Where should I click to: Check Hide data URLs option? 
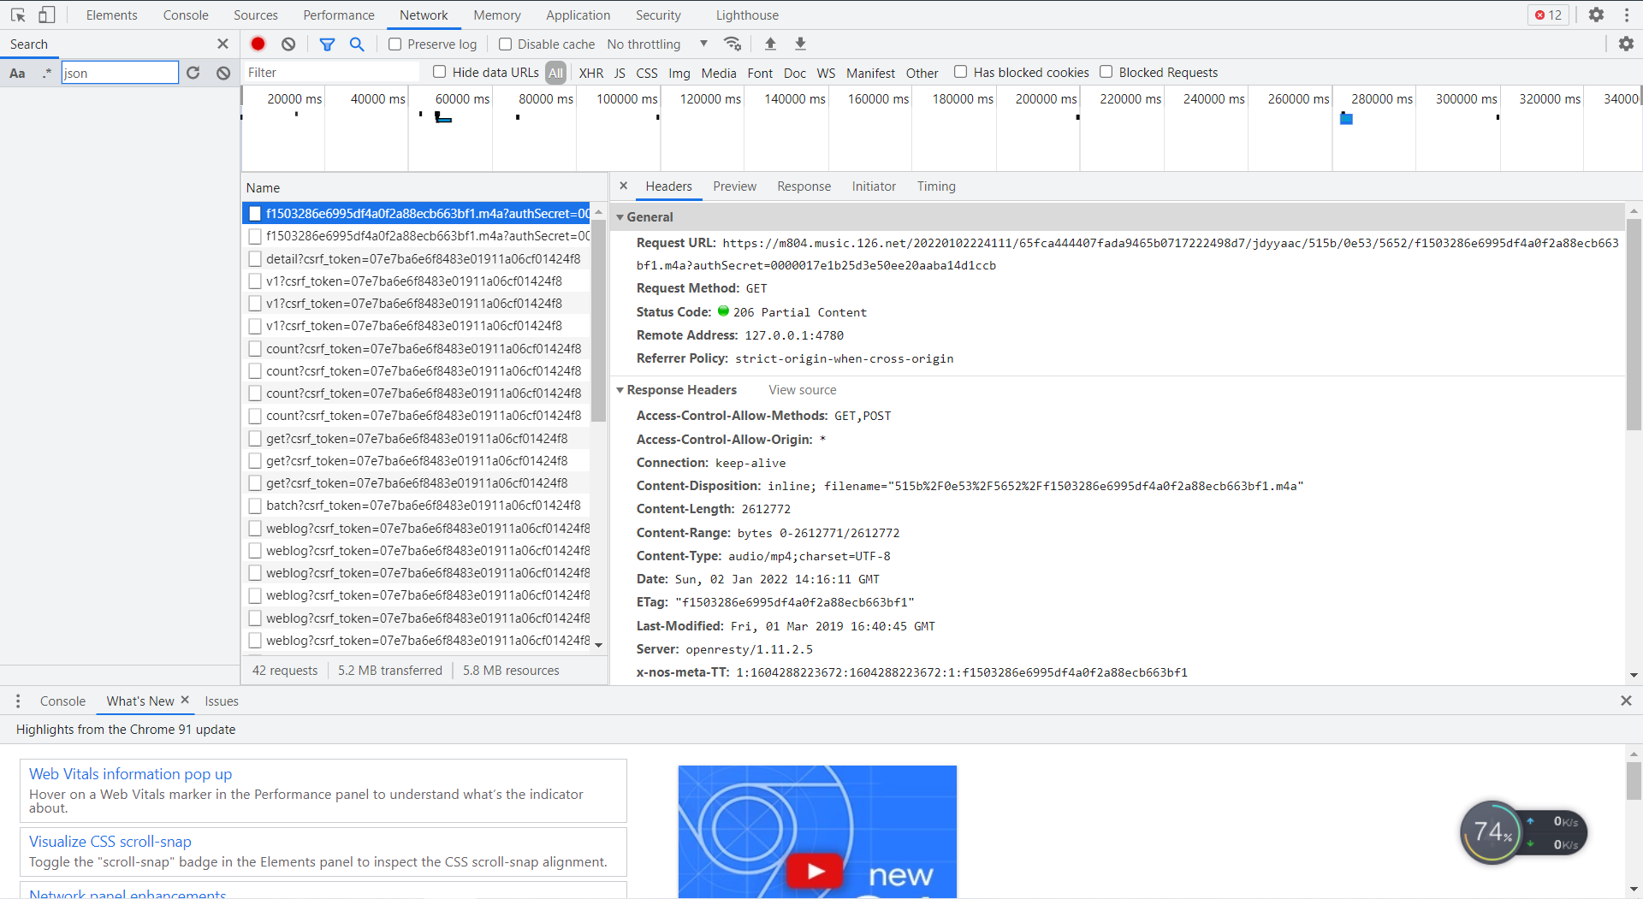coord(440,72)
